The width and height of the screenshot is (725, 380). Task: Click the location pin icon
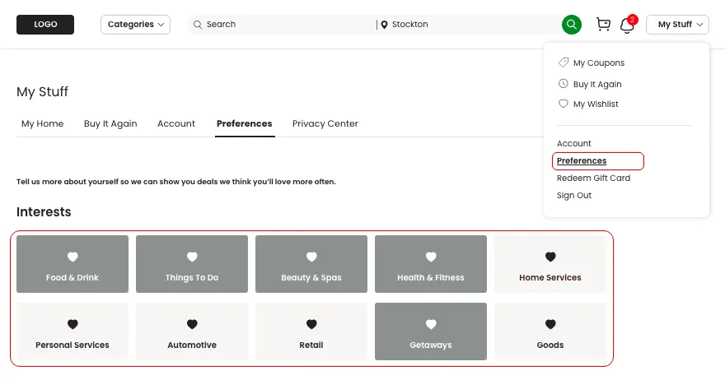(x=384, y=25)
